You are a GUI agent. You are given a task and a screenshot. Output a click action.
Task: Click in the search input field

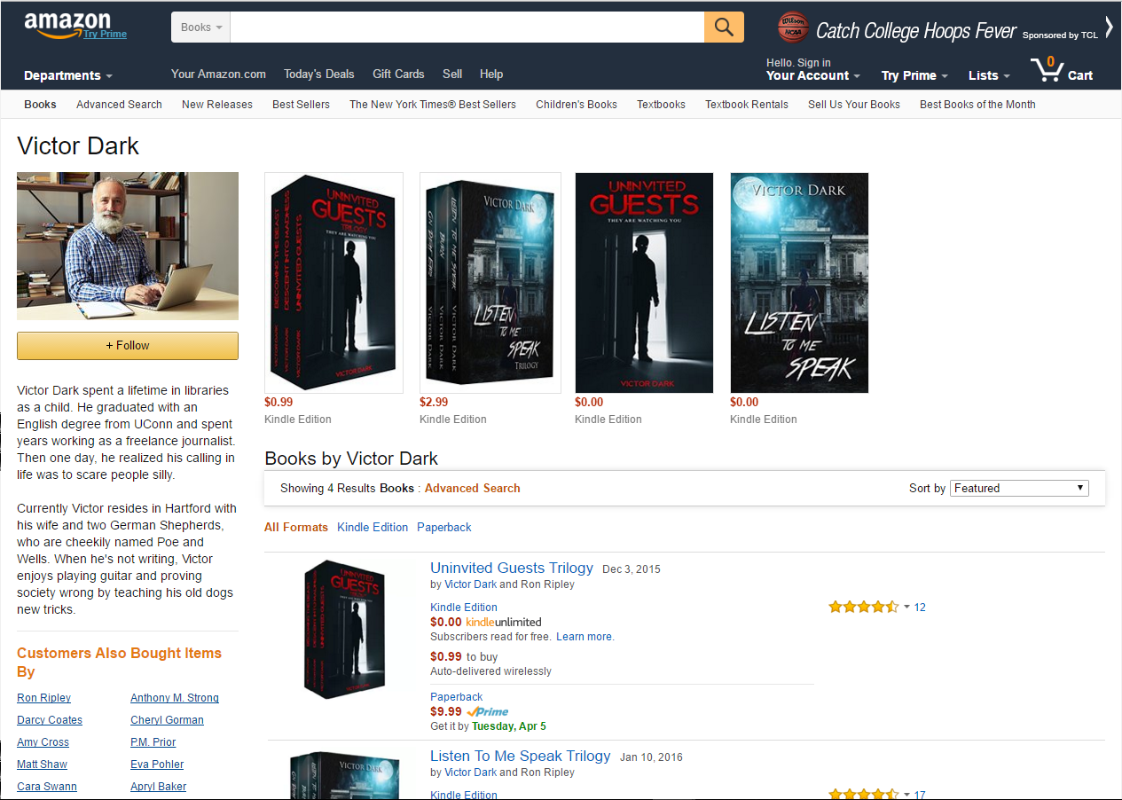467,27
